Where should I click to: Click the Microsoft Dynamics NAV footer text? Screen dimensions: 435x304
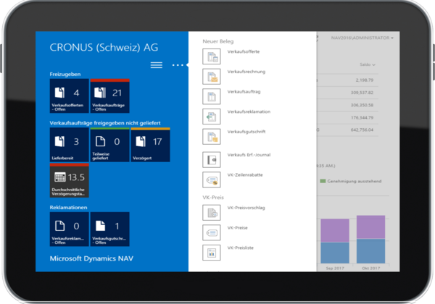[91, 258]
